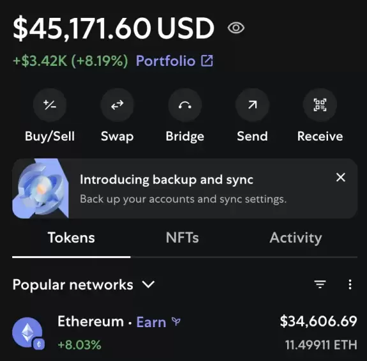The image size is (367, 361).
Task: Tap the Swap arrows icon
Action: click(x=117, y=105)
